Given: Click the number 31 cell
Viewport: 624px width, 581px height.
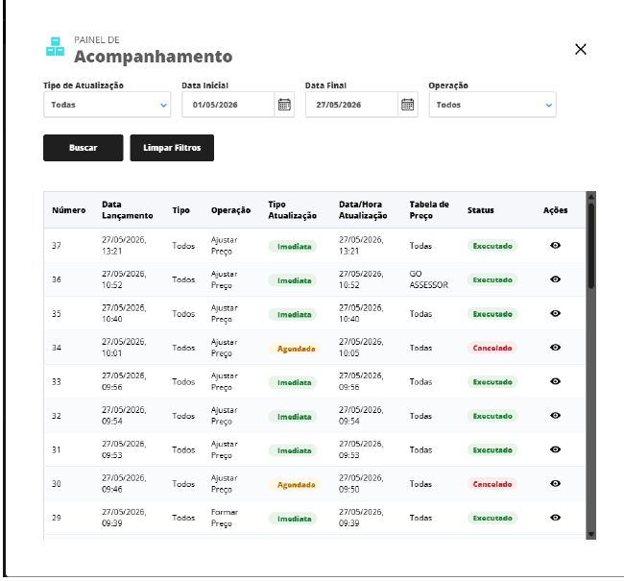Looking at the screenshot, I should pos(56,450).
